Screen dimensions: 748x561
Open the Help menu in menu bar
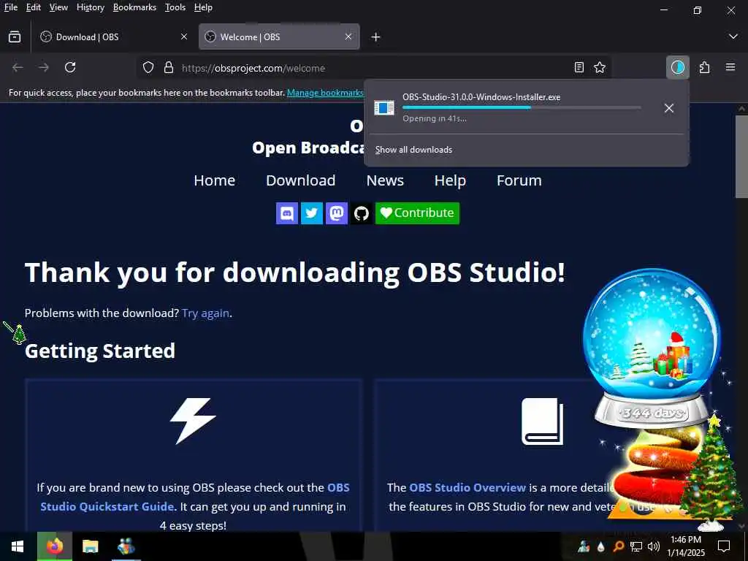(203, 7)
